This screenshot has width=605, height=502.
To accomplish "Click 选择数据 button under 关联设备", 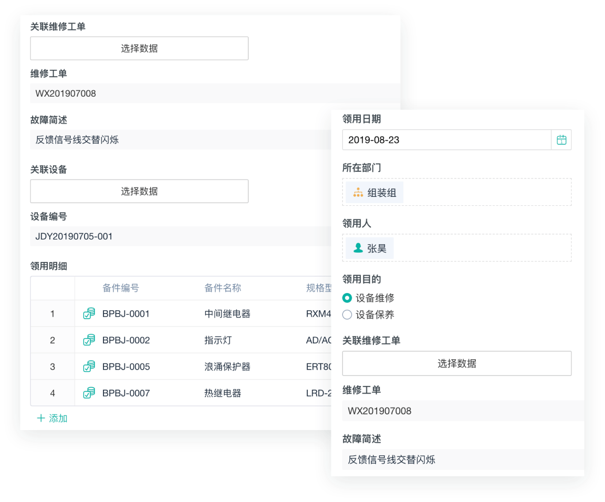I will [139, 191].
